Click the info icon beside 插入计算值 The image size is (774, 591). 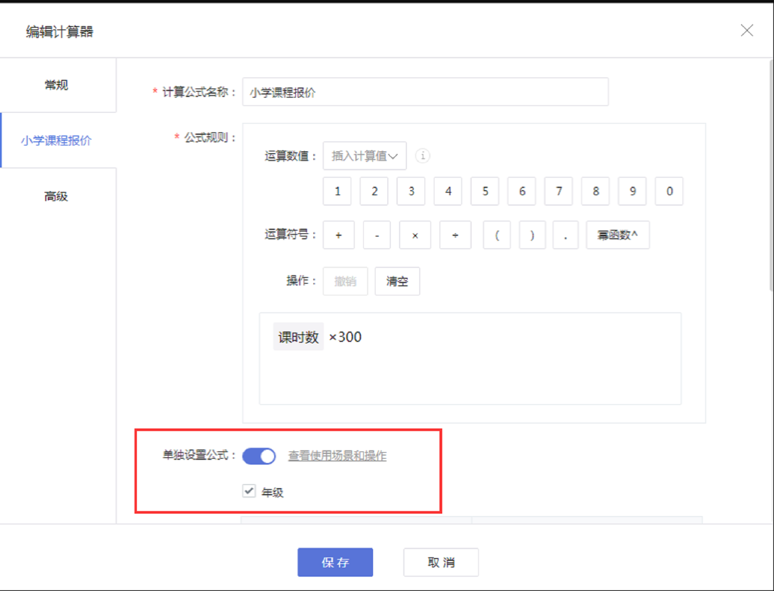tap(423, 155)
